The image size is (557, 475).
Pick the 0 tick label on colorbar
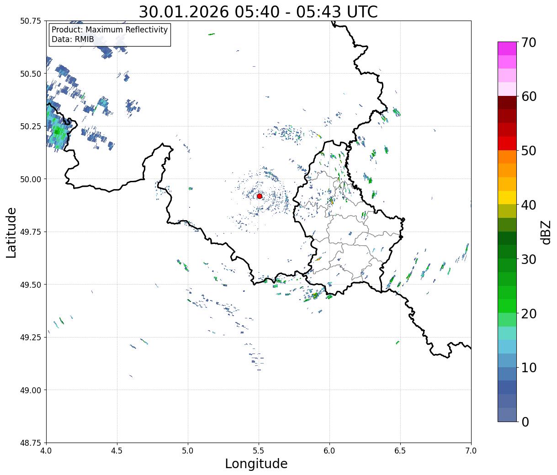(x=525, y=422)
